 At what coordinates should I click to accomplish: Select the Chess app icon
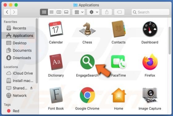87,29
